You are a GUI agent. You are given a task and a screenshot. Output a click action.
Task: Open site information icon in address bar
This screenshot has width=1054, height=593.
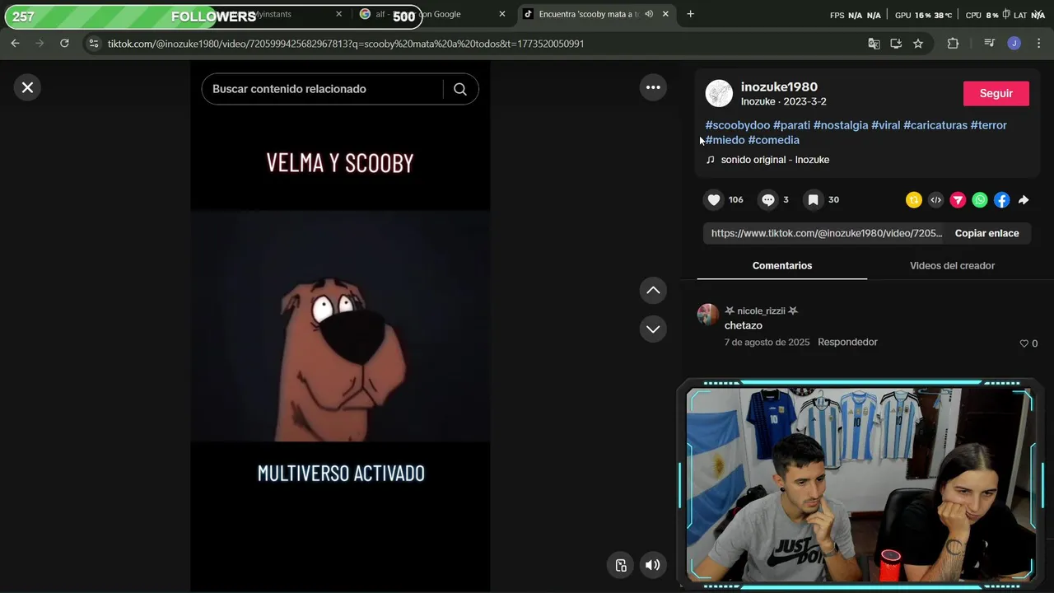tap(94, 44)
